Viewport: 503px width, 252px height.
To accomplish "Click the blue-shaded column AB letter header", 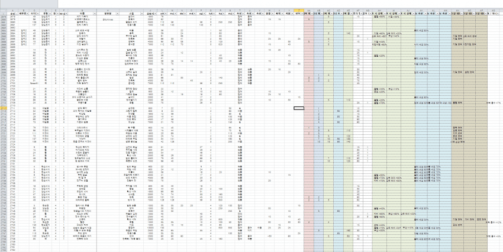I will [x=318, y=9].
